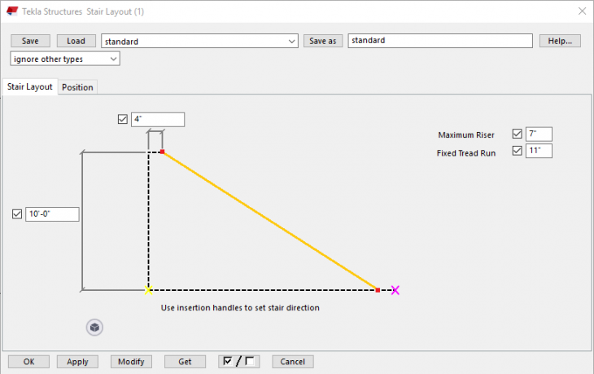Click red handle at stair bottom
The height and width of the screenshot is (374, 594).
click(x=378, y=289)
